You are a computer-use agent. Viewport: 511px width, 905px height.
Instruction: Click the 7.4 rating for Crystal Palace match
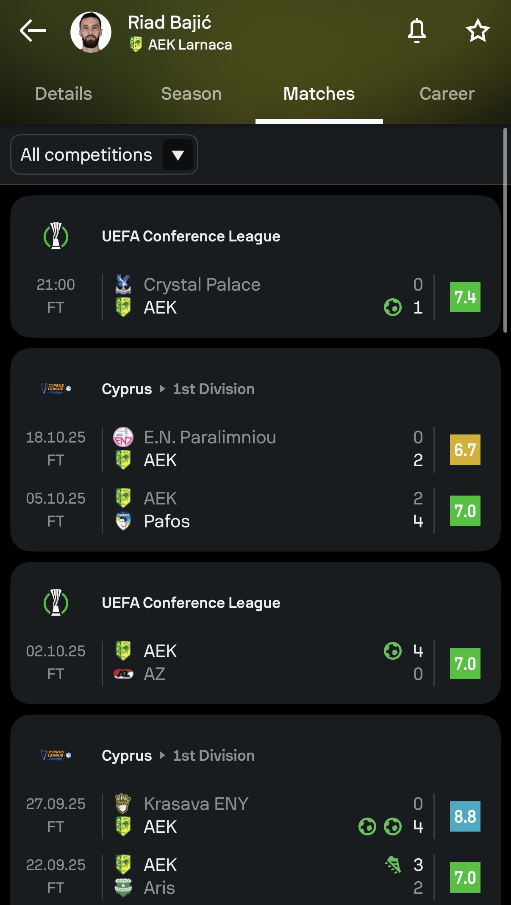(465, 297)
